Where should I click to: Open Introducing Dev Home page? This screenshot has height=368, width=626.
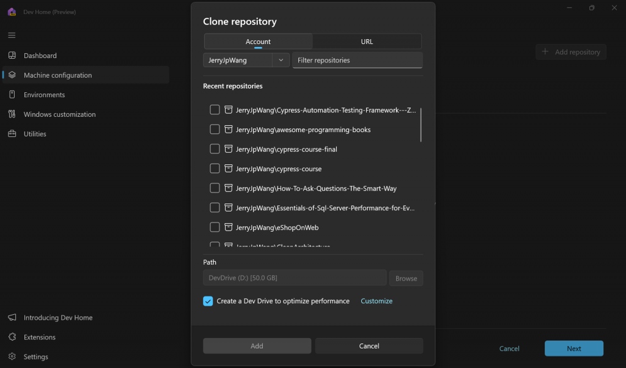86,317
